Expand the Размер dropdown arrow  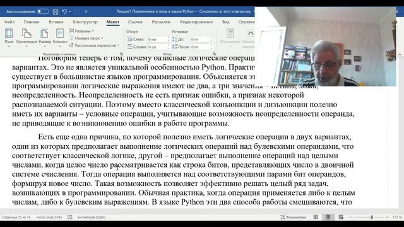pos(45,47)
